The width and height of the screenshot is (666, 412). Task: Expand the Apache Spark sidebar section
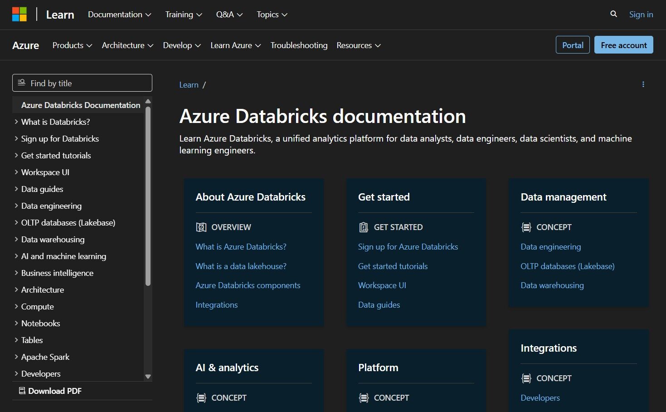16,357
